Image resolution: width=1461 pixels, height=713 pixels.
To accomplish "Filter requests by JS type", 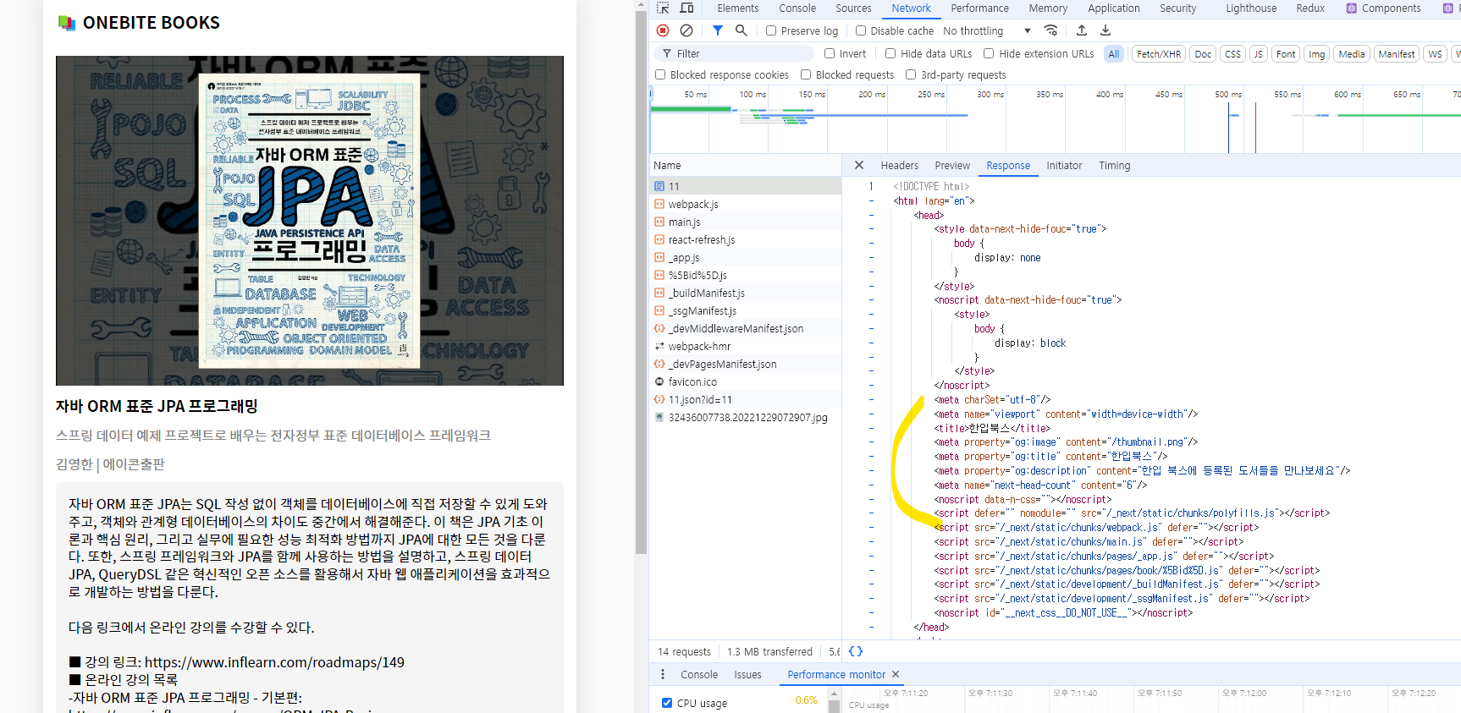I will coord(1259,53).
